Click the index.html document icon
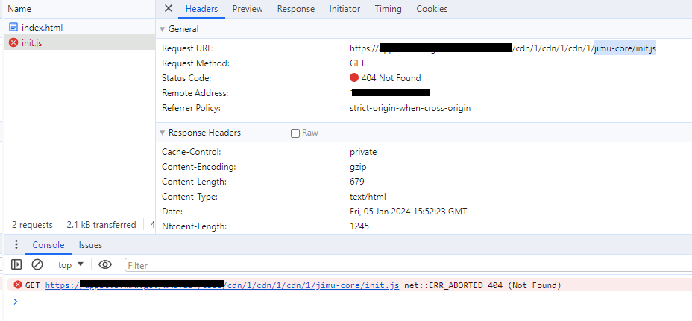 (13, 27)
